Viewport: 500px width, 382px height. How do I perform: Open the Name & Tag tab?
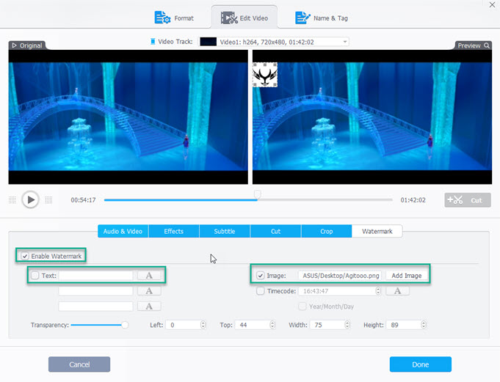click(322, 18)
